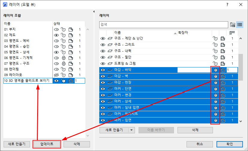The image size is (248, 151).
Task: Confirm with the 확인 button
Action: click(230, 144)
